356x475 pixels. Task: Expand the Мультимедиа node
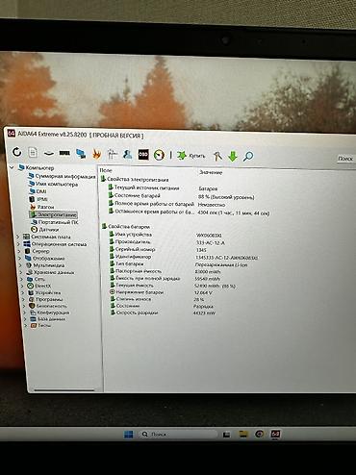pos(20,265)
